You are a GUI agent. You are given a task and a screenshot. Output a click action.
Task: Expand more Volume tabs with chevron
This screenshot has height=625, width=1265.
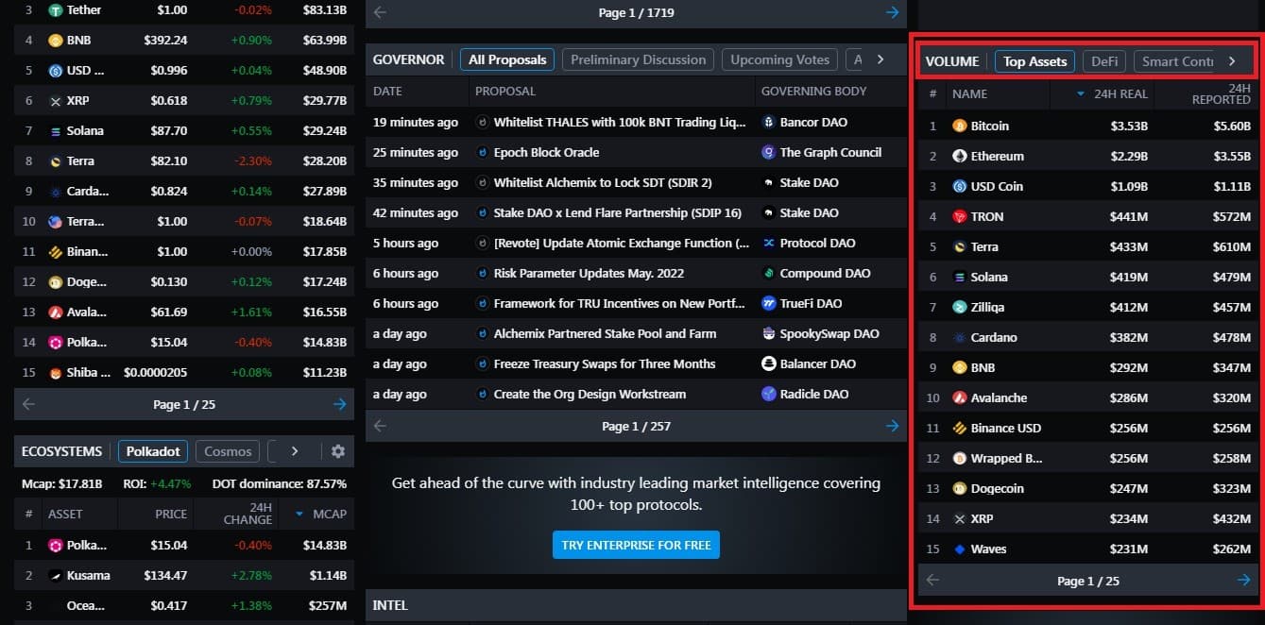(x=1232, y=60)
